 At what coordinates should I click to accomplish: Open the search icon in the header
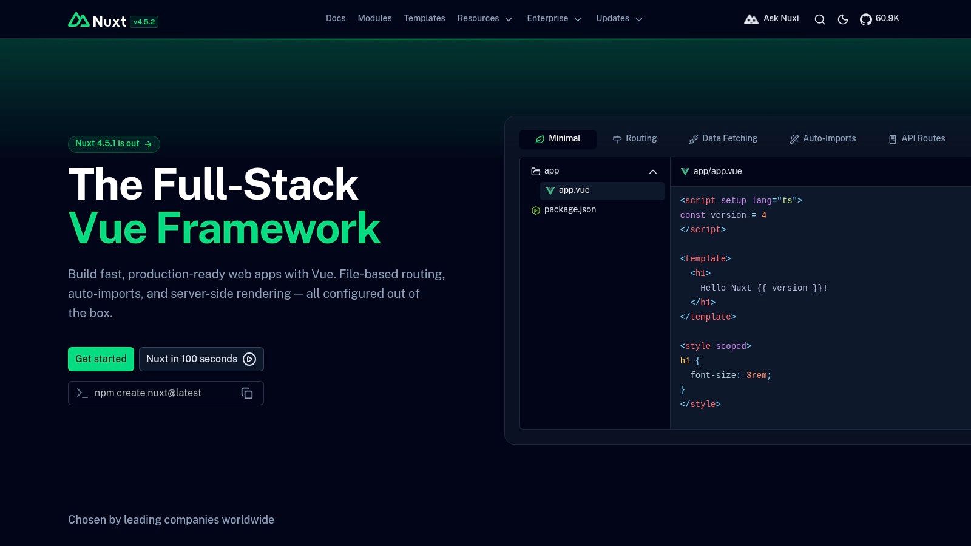click(820, 19)
